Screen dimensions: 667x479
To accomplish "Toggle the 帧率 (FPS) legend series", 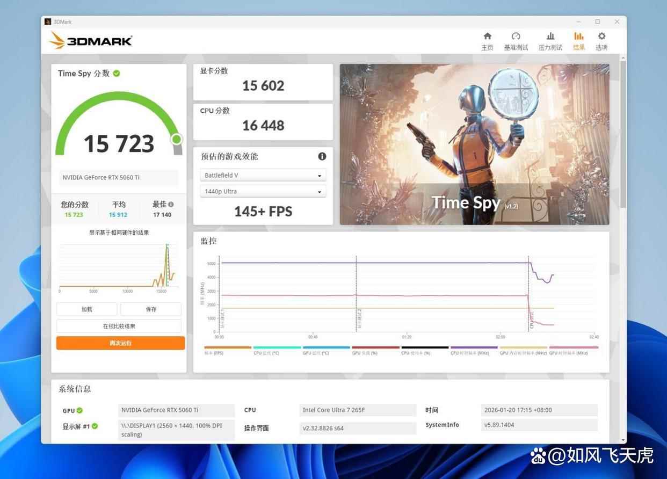I will click(228, 350).
